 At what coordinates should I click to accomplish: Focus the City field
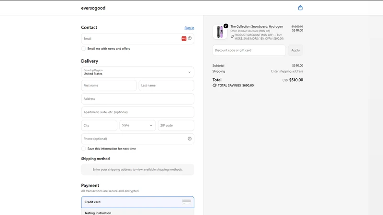pyautogui.click(x=99, y=125)
